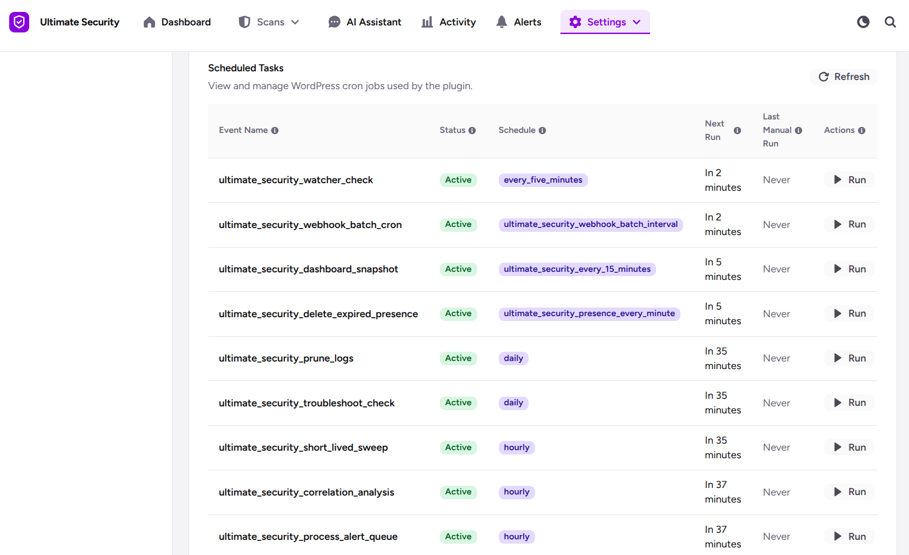909x555 pixels.
Task: Expand the Scans dropdown menu
Action: [x=269, y=22]
